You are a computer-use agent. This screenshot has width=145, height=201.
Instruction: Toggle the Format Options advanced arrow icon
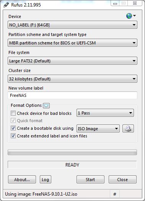pos(46,106)
